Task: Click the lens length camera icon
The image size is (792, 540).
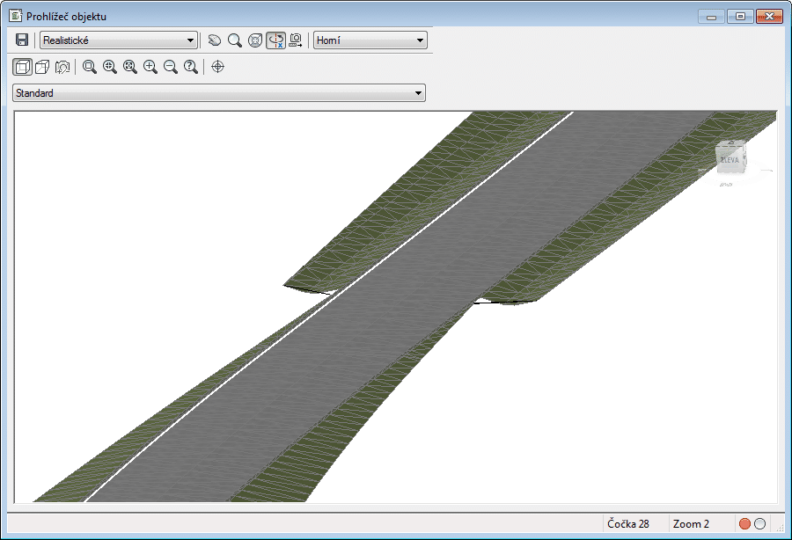Action: click(x=62, y=67)
